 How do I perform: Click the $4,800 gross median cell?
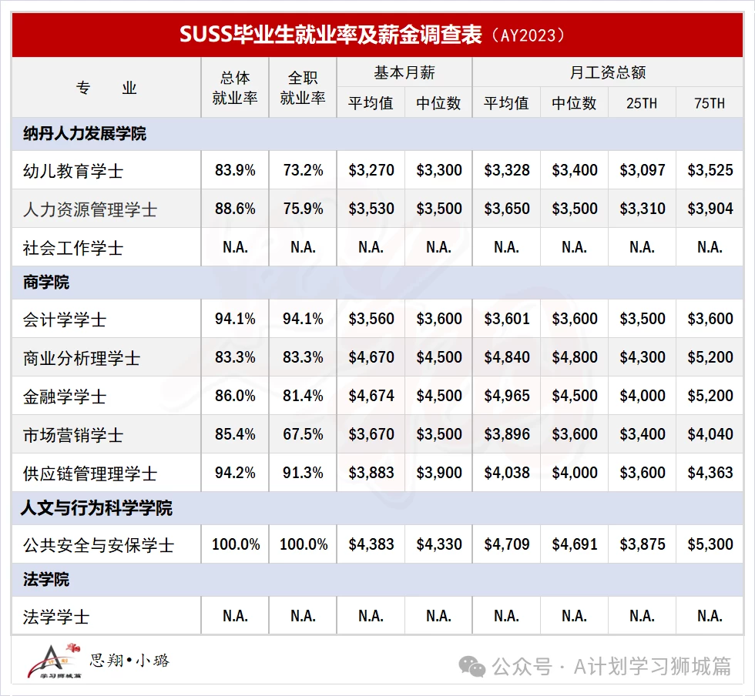point(574,357)
